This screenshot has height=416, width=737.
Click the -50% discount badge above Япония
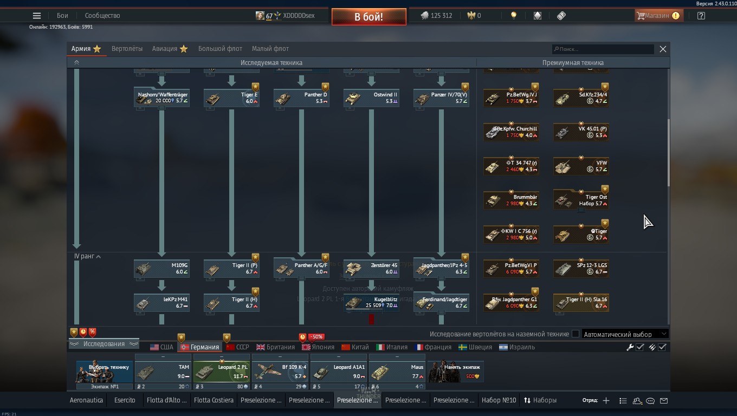pyautogui.click(x=316, y=337)
